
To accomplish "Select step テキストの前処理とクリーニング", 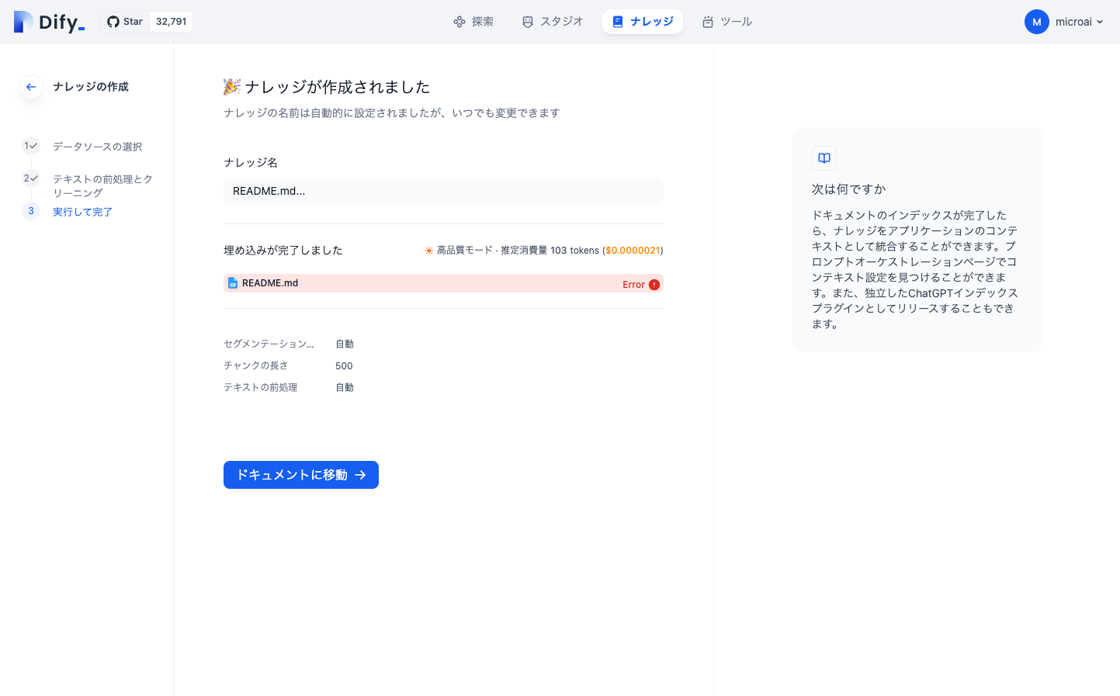I will coord(102,186).
